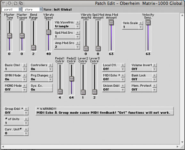
Task: Toggle Bank Lock with its up arrow
Action: [155, 75]
